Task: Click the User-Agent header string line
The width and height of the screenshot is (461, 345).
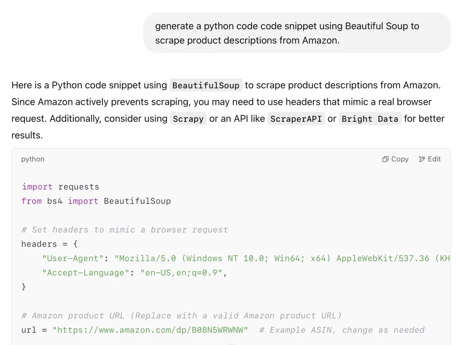Action: (246, 258)
